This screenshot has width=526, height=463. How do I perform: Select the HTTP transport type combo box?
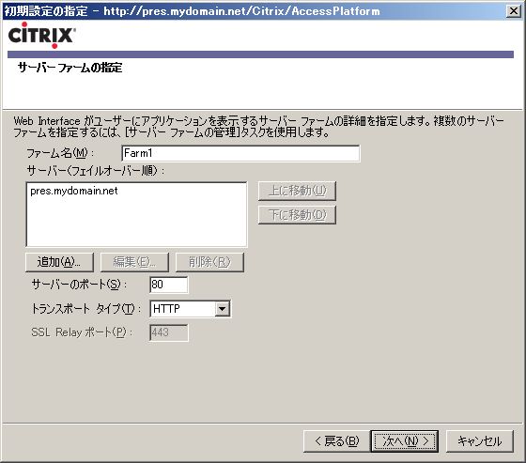click(190, 308)
